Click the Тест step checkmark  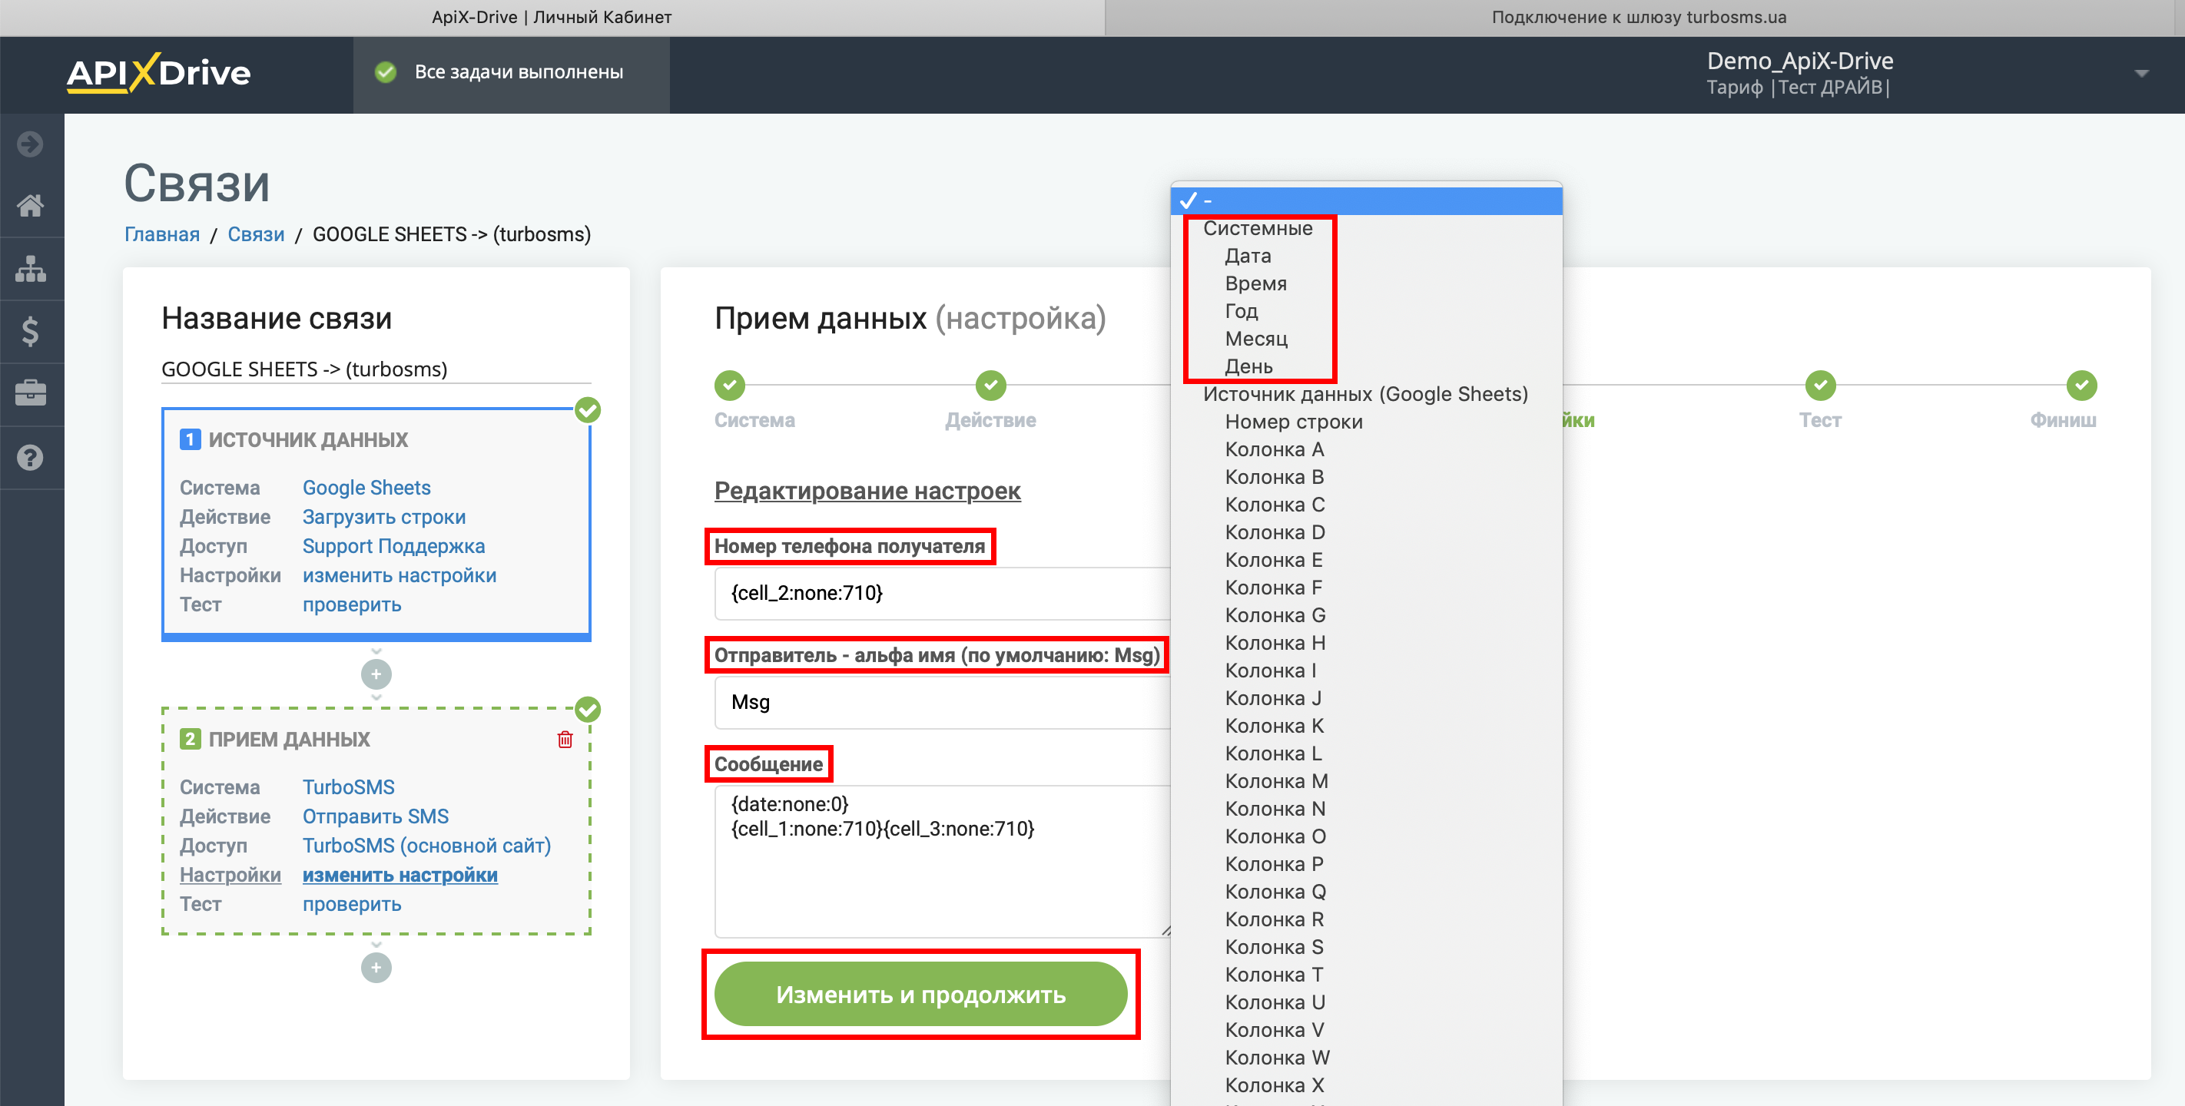tap(1820, 386)
